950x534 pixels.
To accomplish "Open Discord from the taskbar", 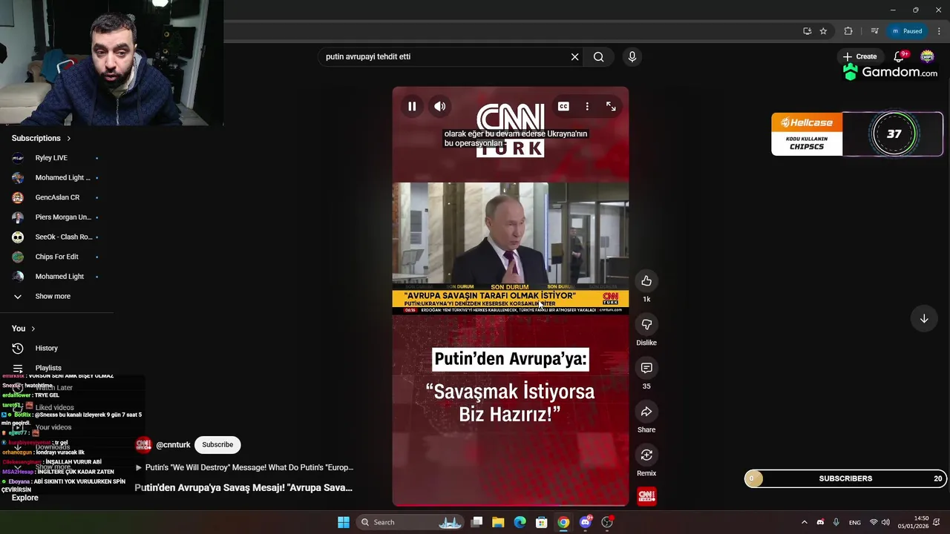I will [586, 522].
